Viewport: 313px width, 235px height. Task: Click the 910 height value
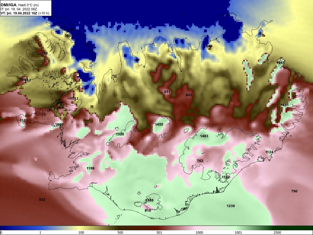(x=148, y=211)
